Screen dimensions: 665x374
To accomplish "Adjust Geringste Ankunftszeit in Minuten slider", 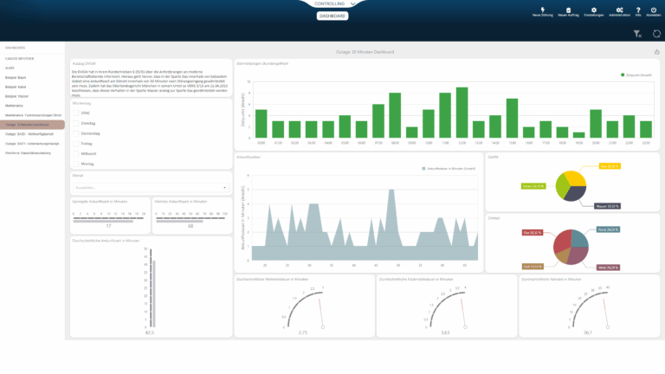I will click(108, 220).
